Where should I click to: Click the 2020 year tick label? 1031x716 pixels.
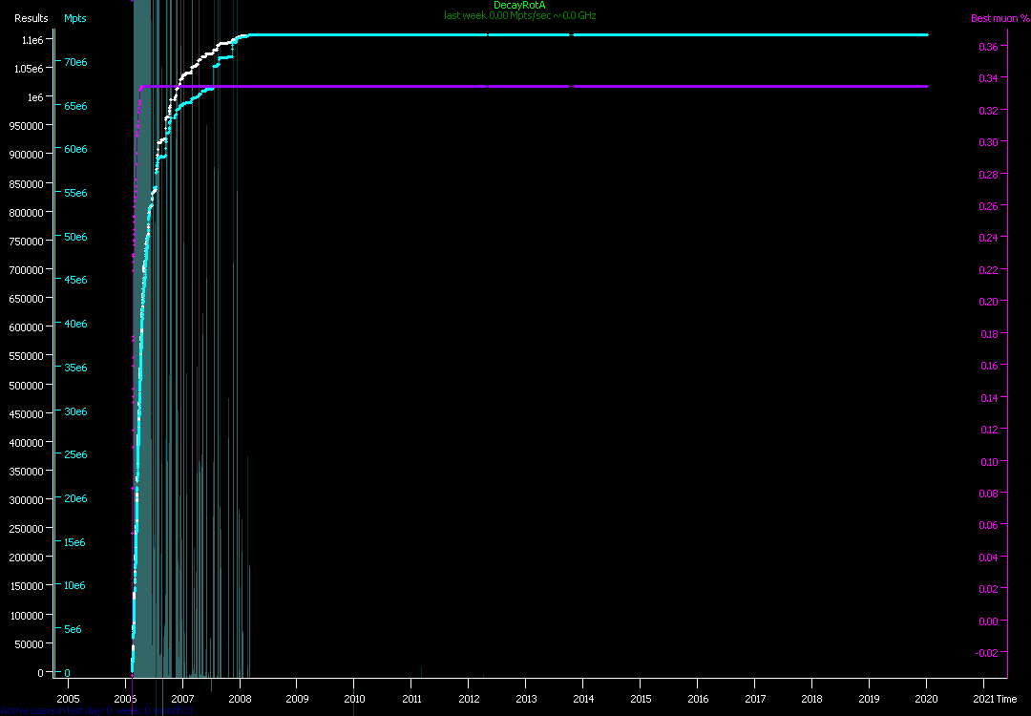coord(926,699)
